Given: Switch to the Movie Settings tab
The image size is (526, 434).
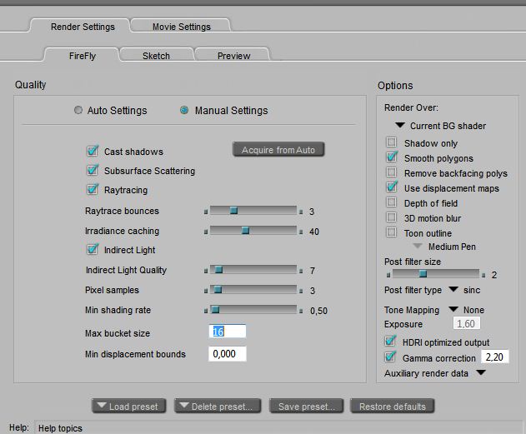Looking at the screenshot, I should (180, 27).
